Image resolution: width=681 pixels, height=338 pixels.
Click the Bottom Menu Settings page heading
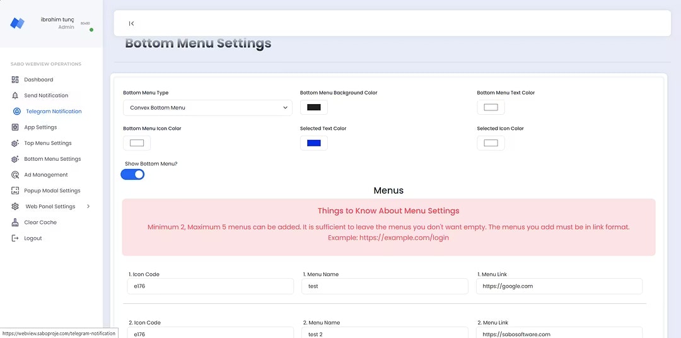click(x=198, y=44)
